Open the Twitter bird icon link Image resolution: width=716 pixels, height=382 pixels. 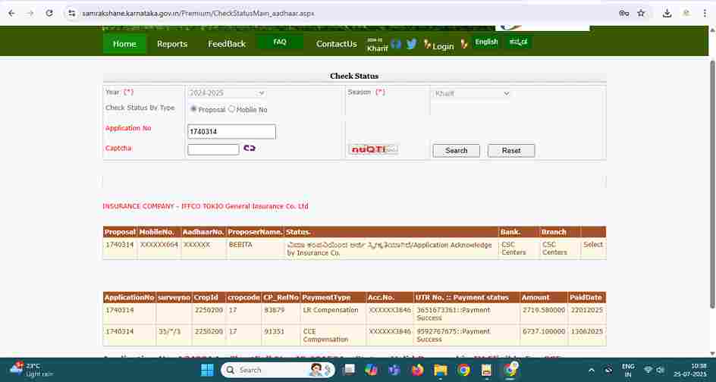tap(411, 44)
